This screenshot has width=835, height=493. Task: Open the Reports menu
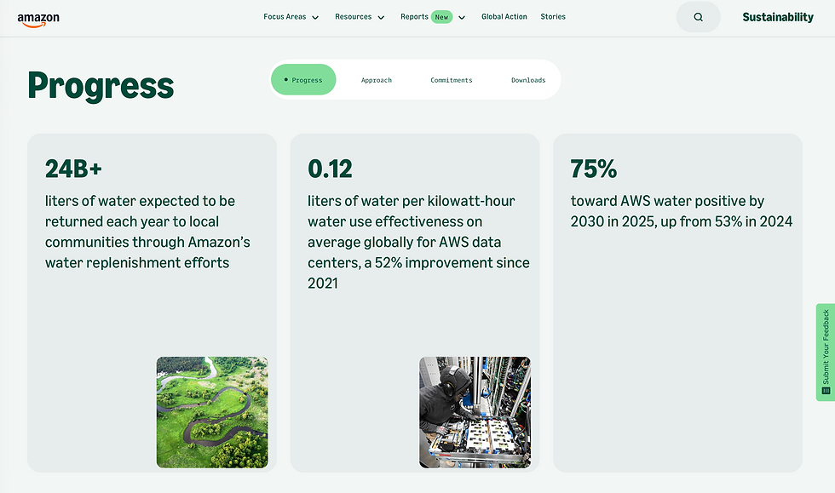[414, 17]
